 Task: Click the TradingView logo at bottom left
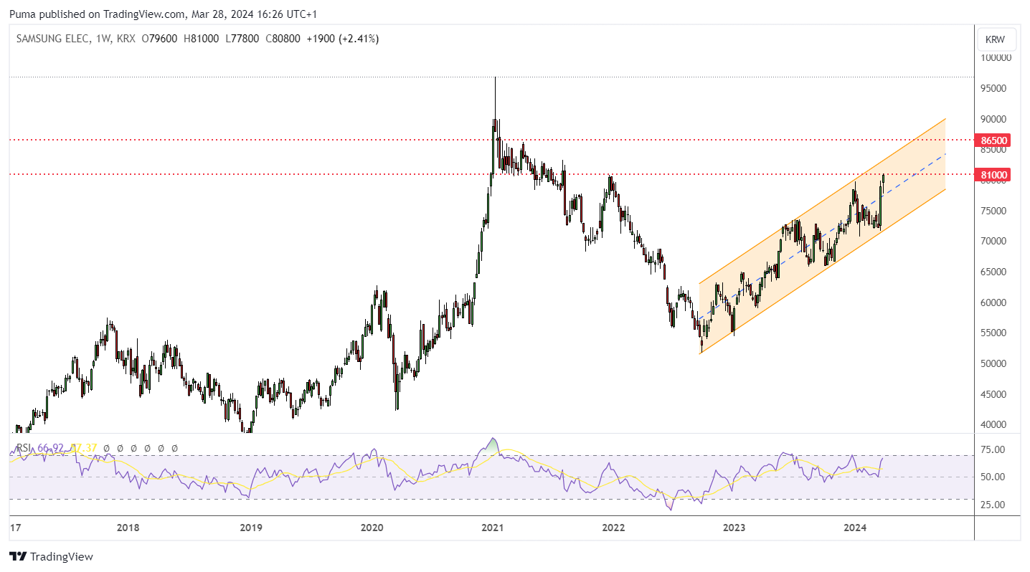tap(51, 556)
